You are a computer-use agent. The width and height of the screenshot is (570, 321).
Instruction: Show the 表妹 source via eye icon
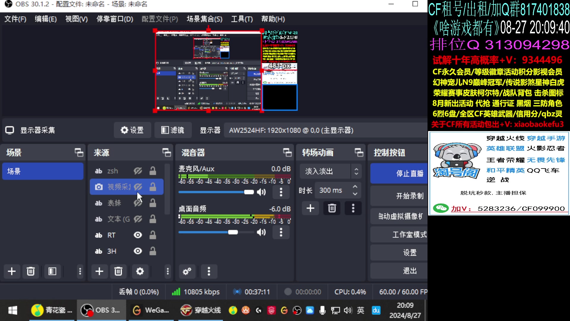(x=138, y=203)
